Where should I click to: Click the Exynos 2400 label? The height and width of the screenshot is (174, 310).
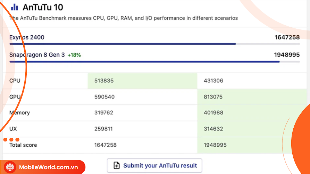point(27,37)
